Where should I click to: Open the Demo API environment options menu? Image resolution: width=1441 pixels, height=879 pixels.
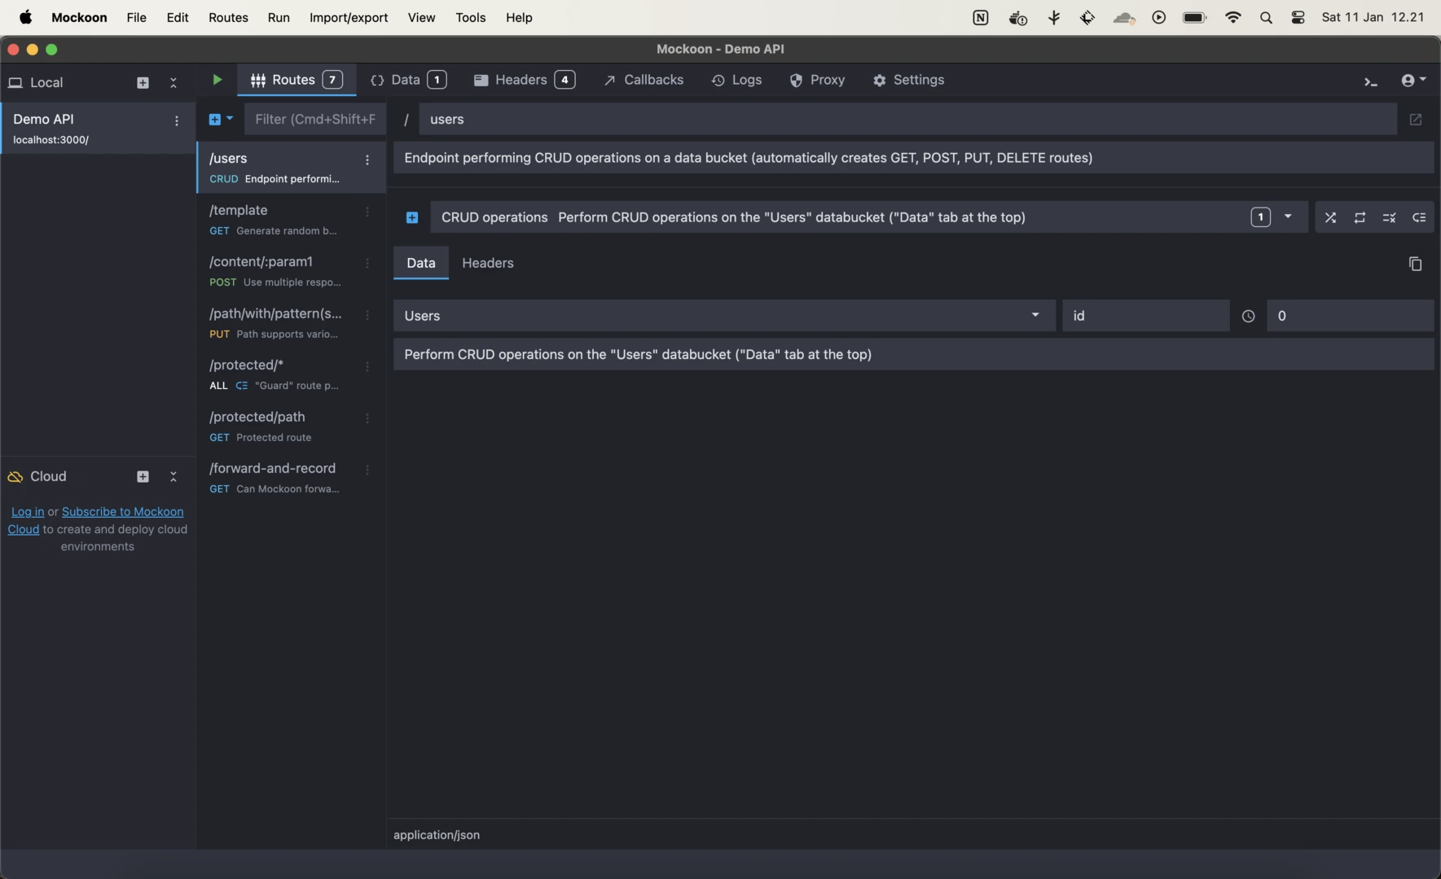coord(177,121)
